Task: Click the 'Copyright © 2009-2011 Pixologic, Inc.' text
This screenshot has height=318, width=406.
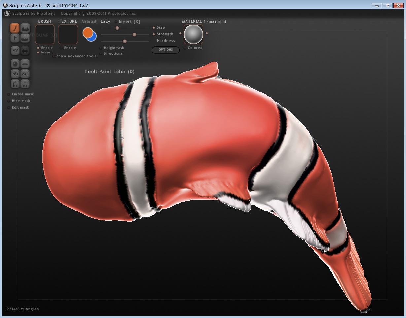Action: (x=99, y=14)
